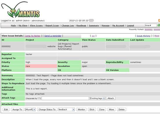Select Manage in navigation bar
Image resolution: width=160 pixels, height=114 pixels.
(105, 26)
